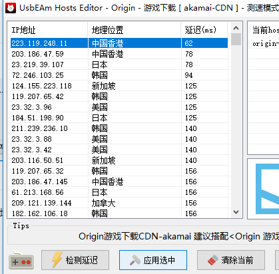Select IP 203.116.50.51
Image resolution: width=279 pixels, height=274 pixels.
pos(37,160)
